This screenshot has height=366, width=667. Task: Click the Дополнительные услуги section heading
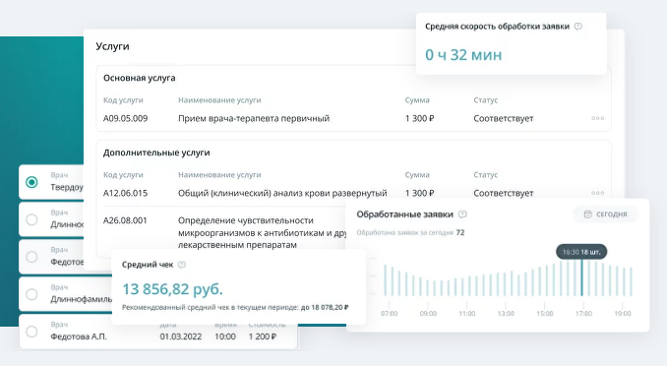156,152
